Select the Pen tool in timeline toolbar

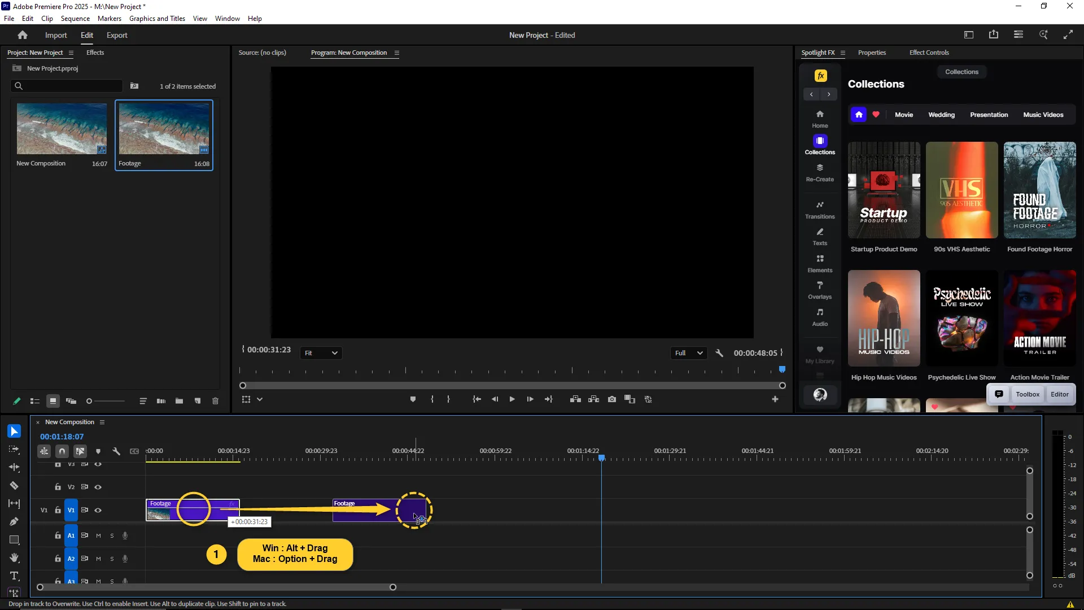(14, 522)
